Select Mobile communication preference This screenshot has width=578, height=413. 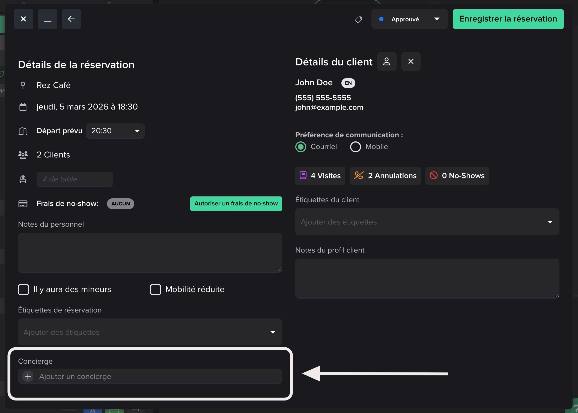tap(355, 147)
